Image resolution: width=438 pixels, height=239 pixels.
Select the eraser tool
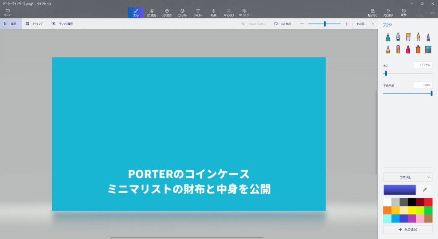[x=398, y=50]
